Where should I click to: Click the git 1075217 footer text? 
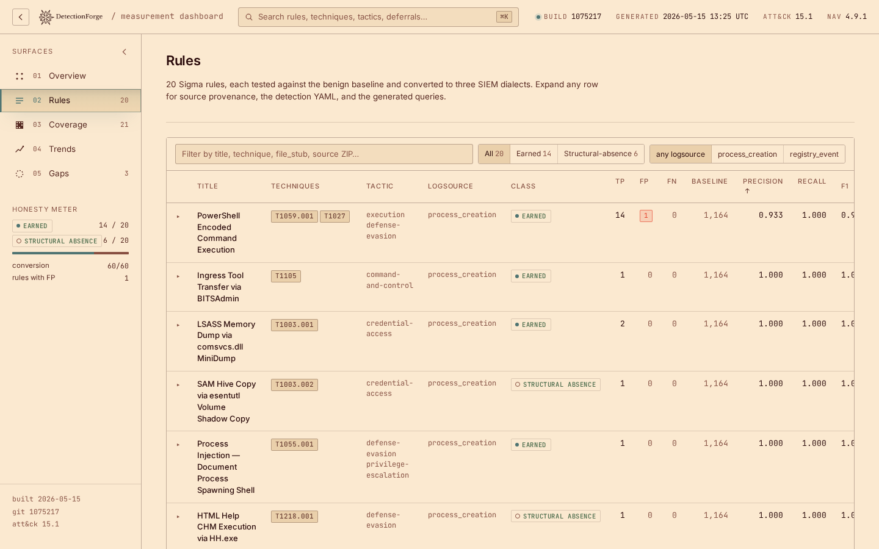click(35, 512)
